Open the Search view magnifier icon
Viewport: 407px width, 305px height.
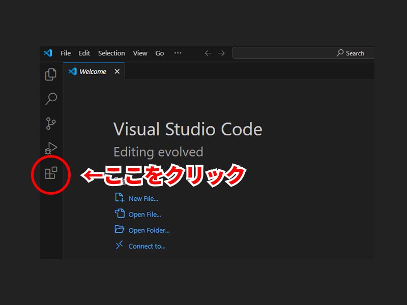click(x=51, y=99)
